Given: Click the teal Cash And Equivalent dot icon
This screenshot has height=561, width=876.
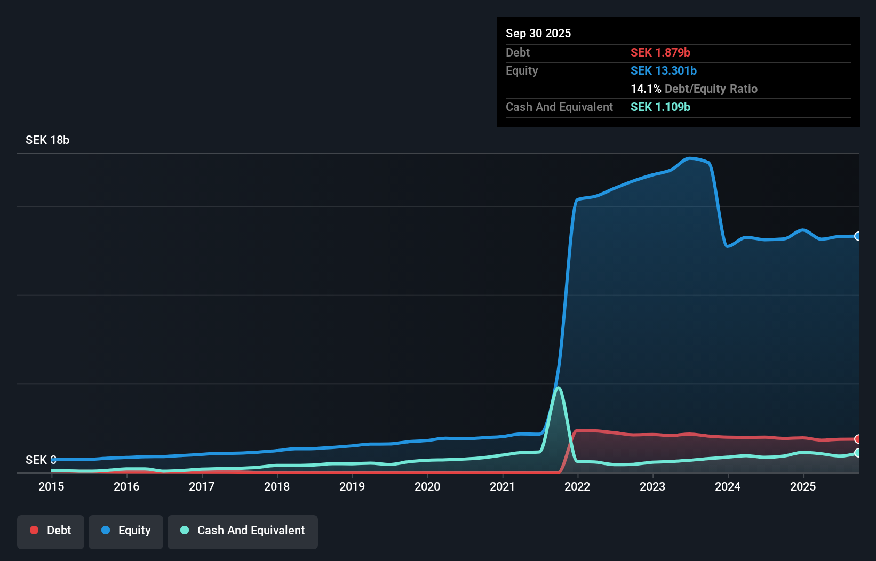Looking at the screenshot, I should pos(184,530).
